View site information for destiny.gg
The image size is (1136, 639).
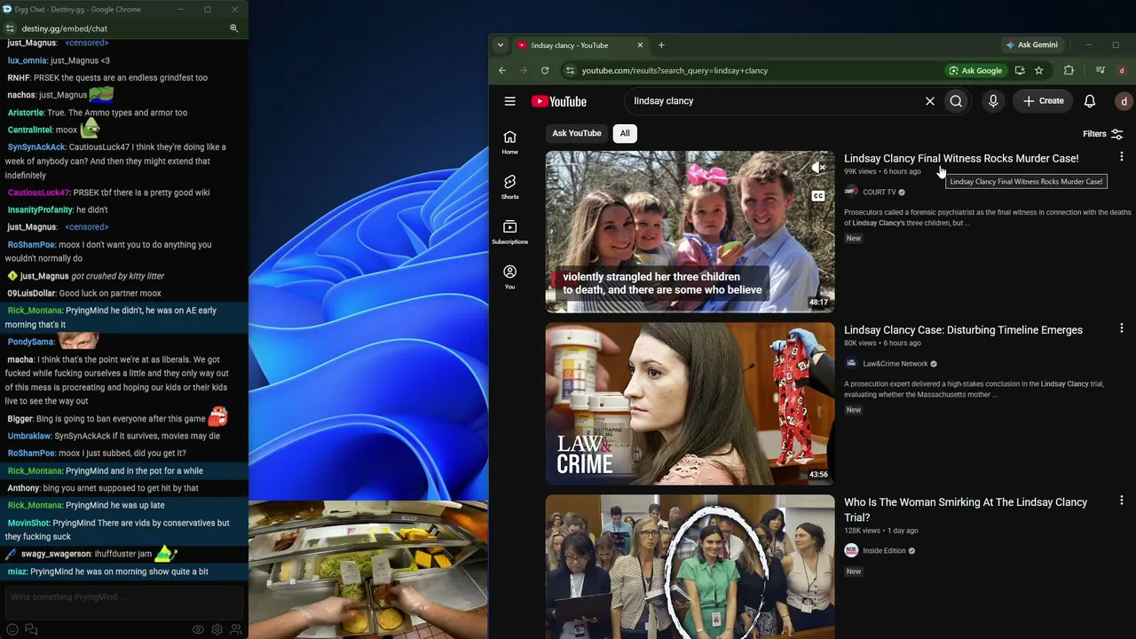point(10,28)
